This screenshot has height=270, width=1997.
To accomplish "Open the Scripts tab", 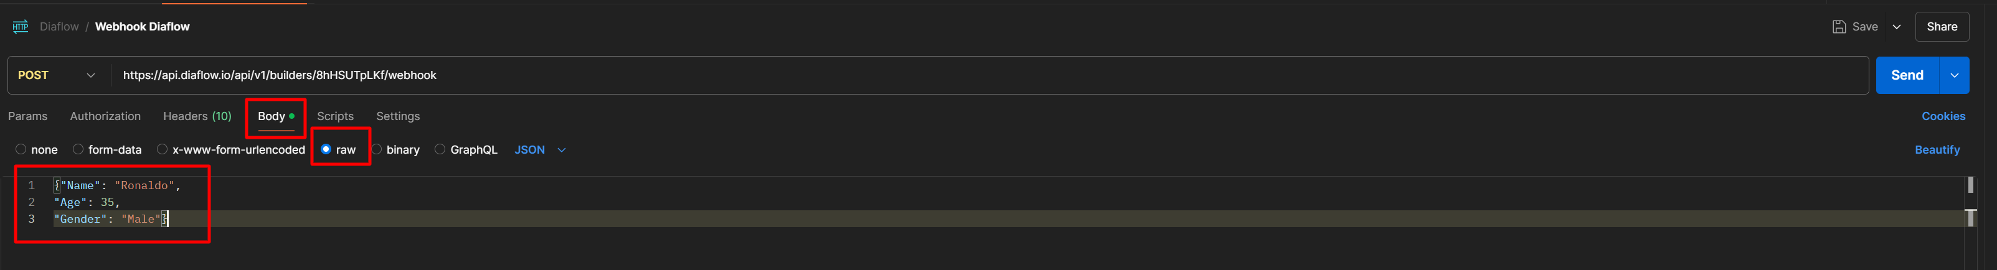I will pyautogui.click(x=335, y=116).
